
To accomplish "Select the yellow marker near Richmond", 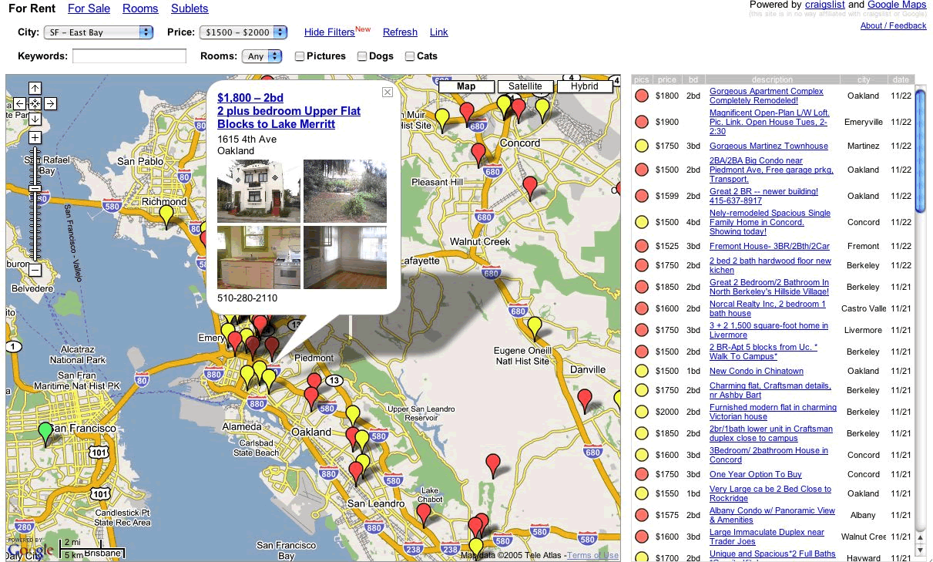I will pyautogui.click(x=166, y=217).
